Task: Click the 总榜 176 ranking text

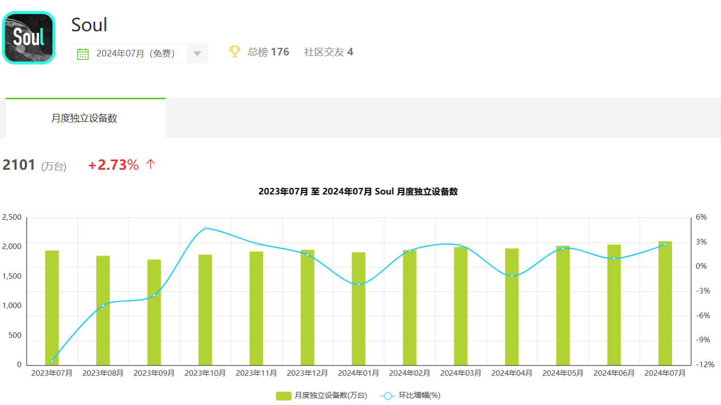Action: (269, 52)
